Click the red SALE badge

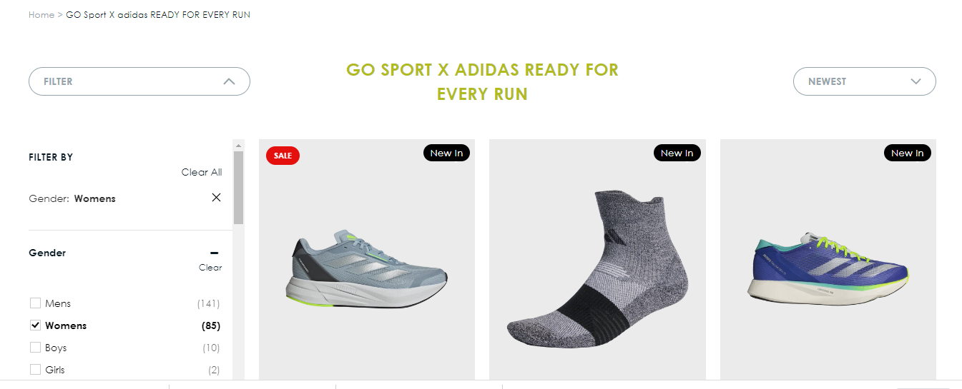[x=283, y=155]
